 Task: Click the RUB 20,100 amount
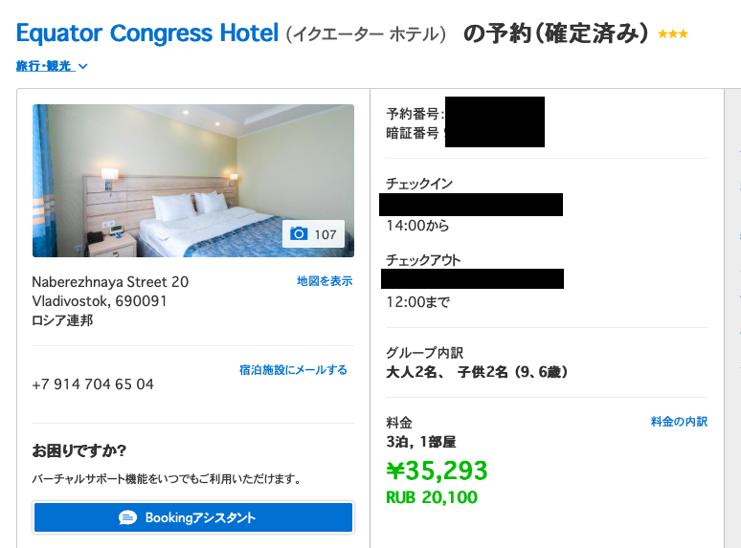(x=431, y=497)
